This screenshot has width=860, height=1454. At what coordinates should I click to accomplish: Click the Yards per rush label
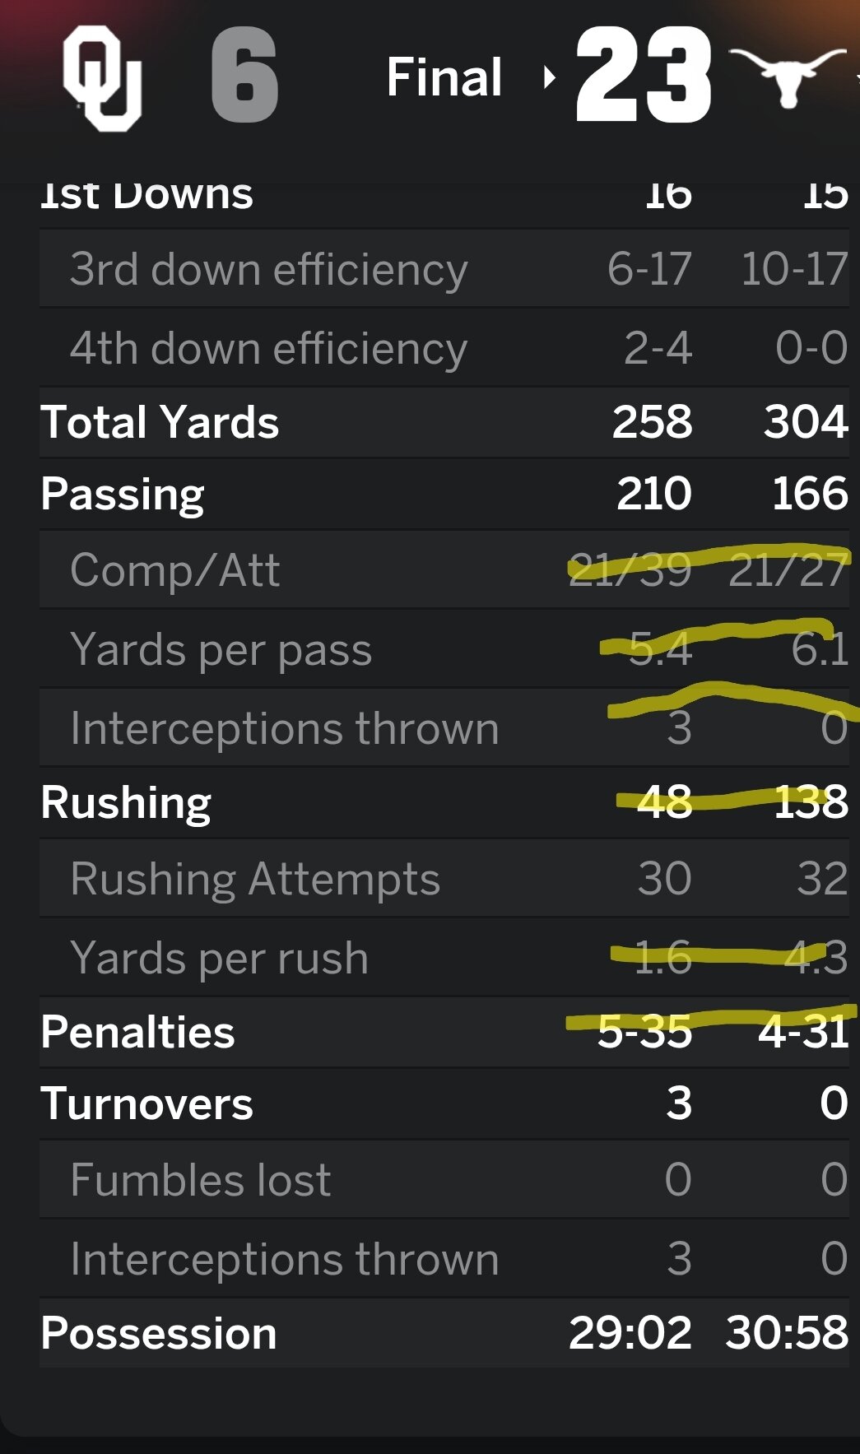click(219, 958)
